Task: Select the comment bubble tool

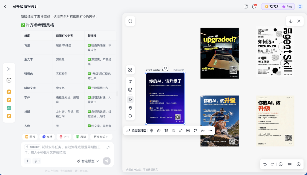Action: pyautogui.click(x=130, y=116)
